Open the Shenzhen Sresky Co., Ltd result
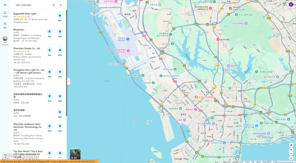The image size is (296, 163). pyautogui.click(x=27, y=48)
